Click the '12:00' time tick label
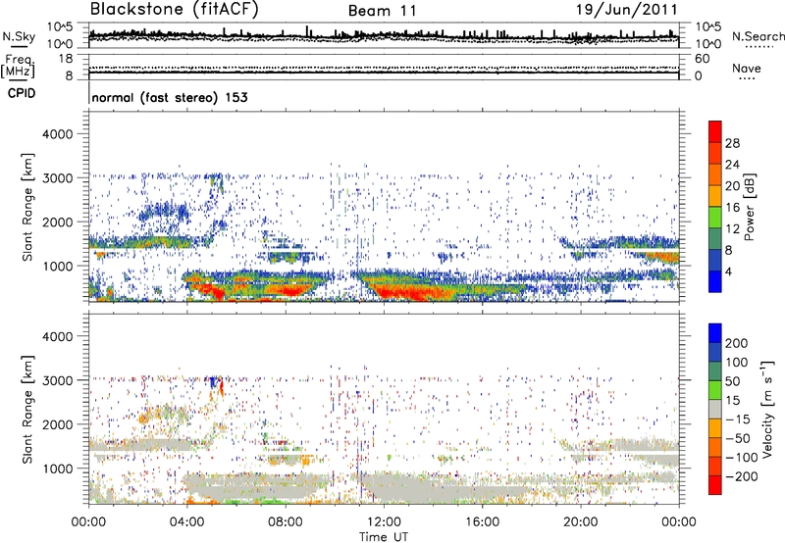 [384, 522]
